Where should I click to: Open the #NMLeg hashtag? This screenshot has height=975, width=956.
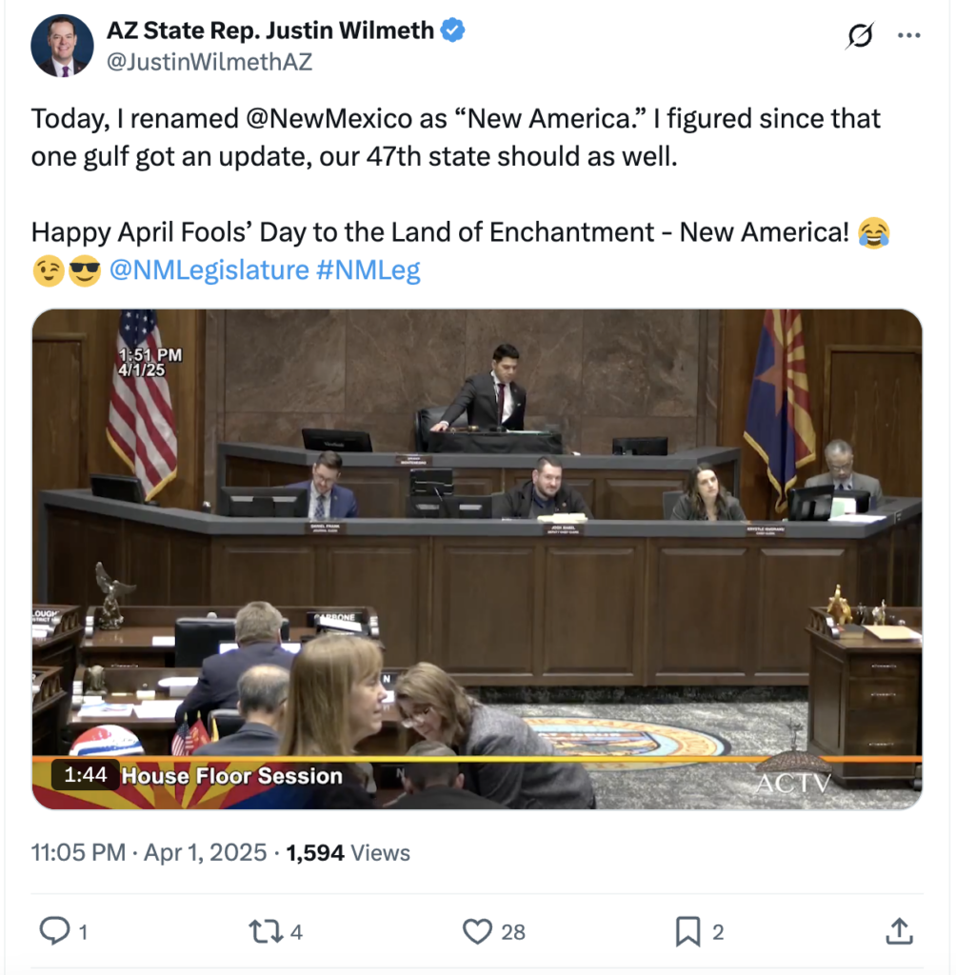click(x=368, y=269)
